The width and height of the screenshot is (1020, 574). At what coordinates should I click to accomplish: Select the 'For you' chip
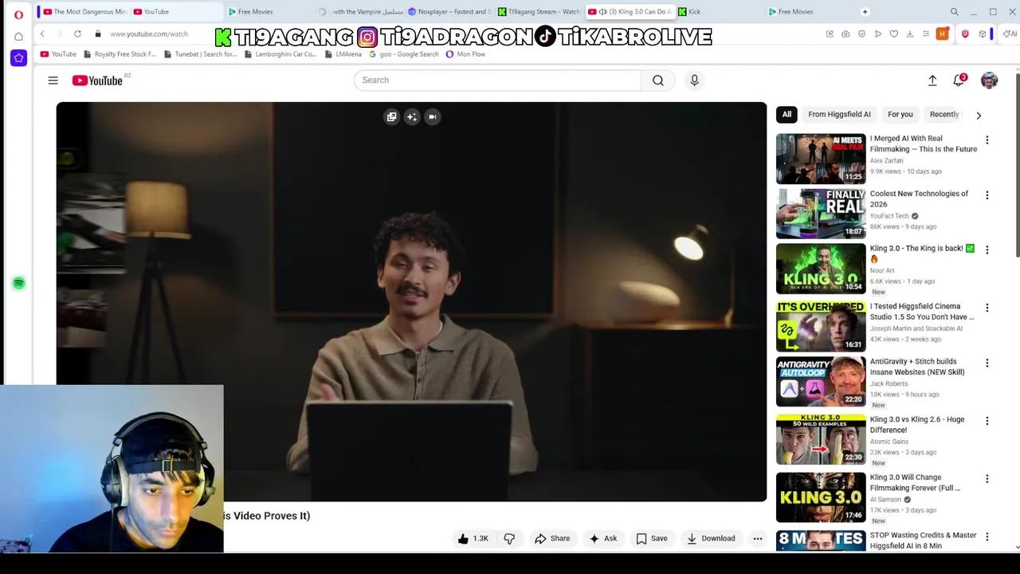pyautogui.click(x=900, y=114)
